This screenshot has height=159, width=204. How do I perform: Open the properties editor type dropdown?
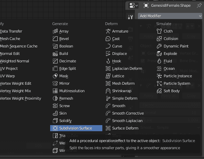[134, 5]
